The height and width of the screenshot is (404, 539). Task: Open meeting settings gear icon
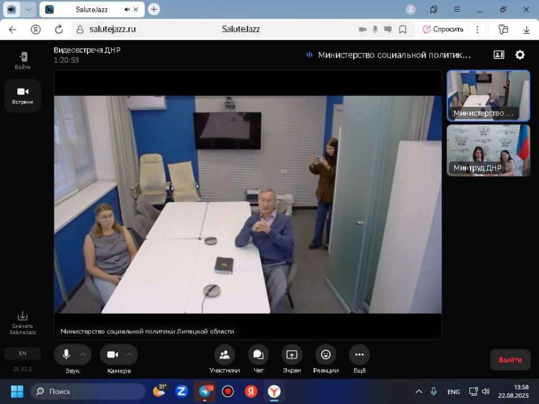pos(520,54)
